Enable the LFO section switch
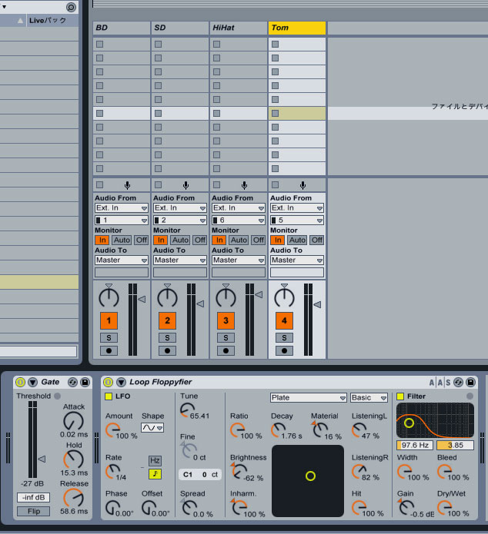The image size is (488, 534). click(x=109, y=396)
